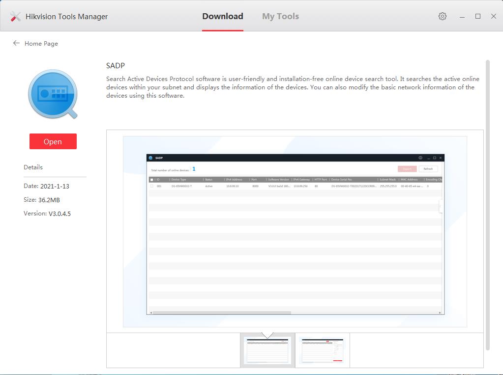Switch to the My Tools tab

pyautogui.click(x=280, y=16)
